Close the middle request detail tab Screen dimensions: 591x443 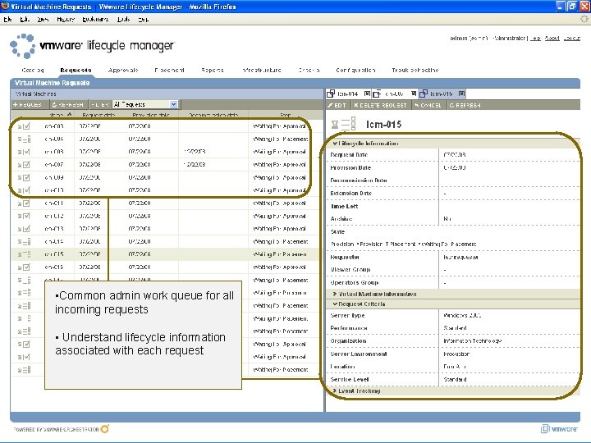tap(414, 94)
